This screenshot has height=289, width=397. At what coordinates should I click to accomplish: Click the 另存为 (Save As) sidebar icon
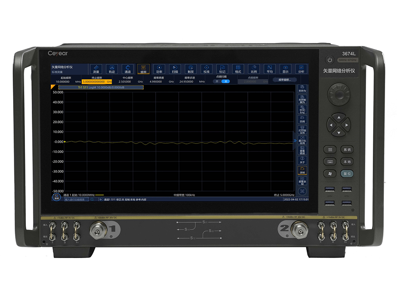[302, 88]
